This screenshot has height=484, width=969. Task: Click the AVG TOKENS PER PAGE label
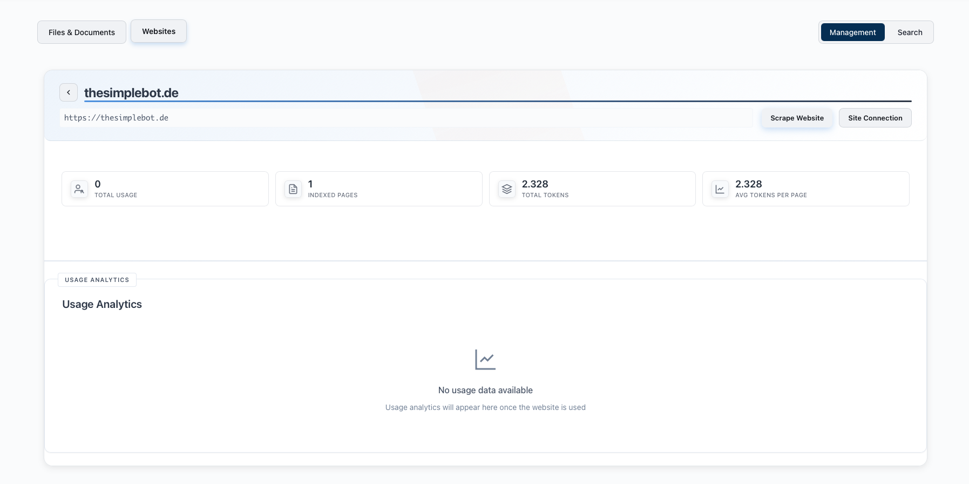coord(771,195)
